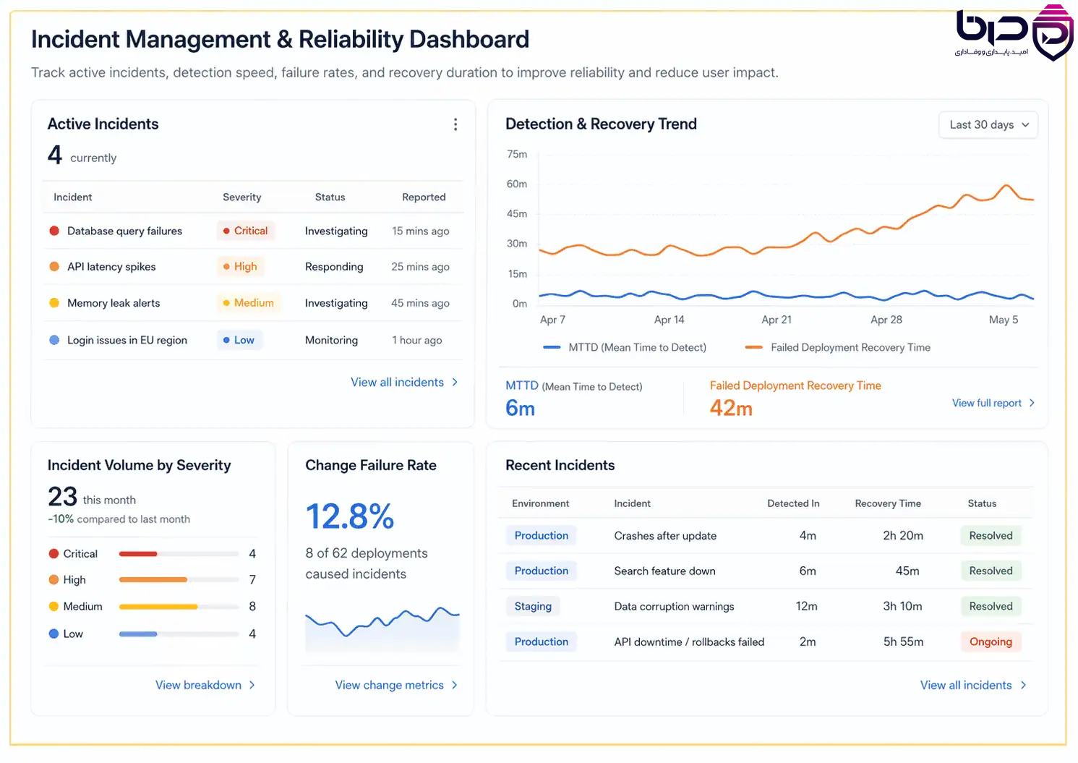Click the yellow Medium dot in severity list

point(54,607)
